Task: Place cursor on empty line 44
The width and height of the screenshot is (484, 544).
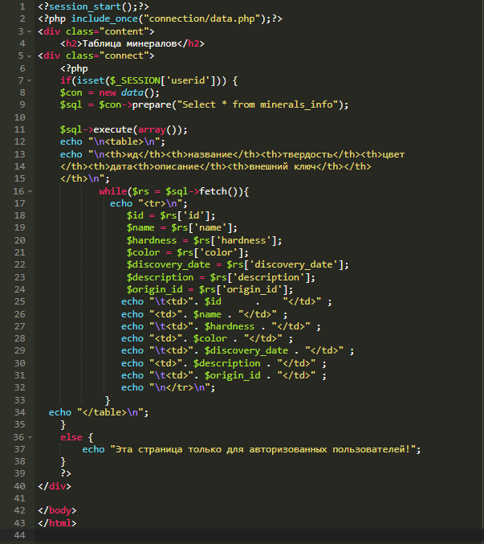Action: (259, 535)
